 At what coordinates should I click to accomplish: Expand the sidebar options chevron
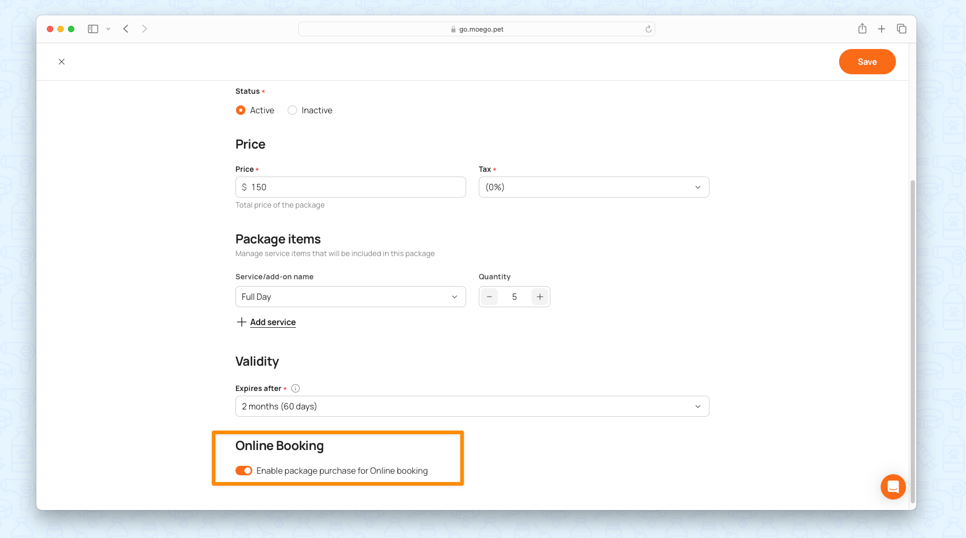[109, 29]
